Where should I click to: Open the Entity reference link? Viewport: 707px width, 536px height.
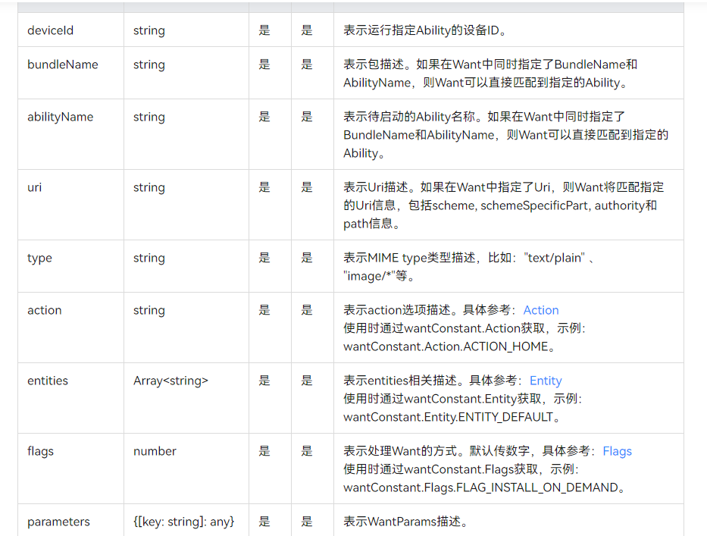(x=546, y=381)
